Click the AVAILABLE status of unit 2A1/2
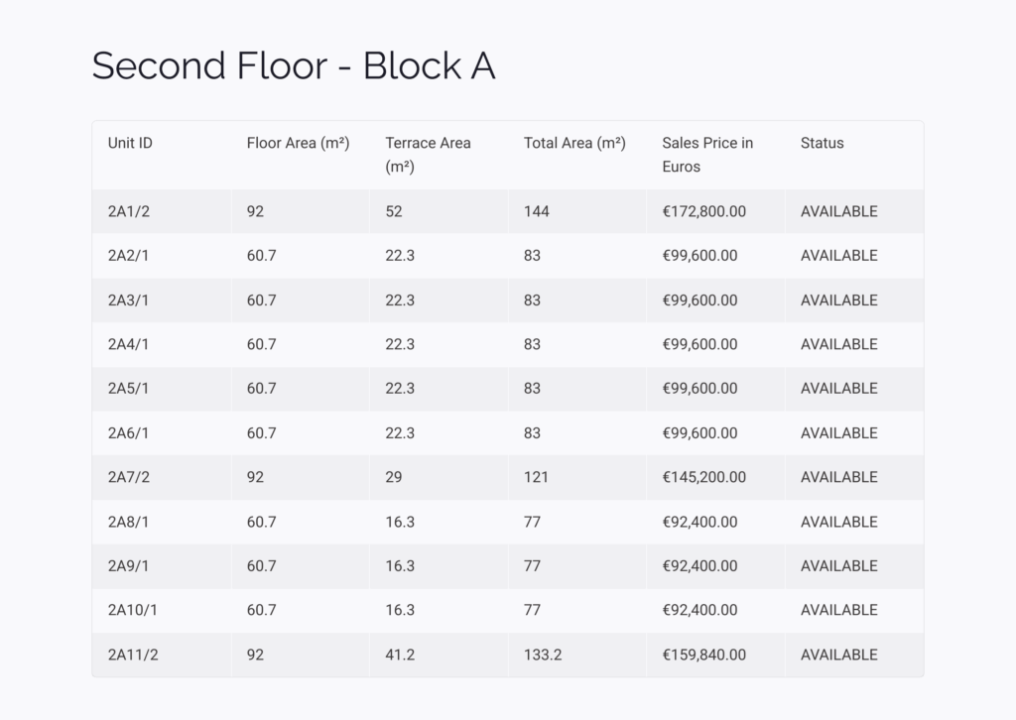Viewport: 1016px width, 720px height. tap(839, 211)
